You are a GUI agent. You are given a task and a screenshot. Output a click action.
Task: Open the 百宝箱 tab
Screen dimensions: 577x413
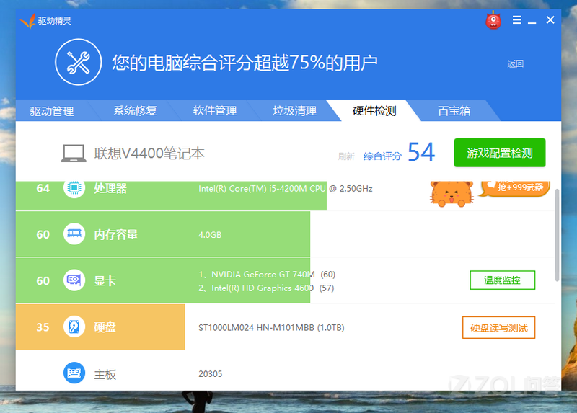point(454,111)
